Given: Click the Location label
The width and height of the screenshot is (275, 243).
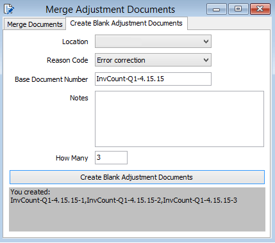Looking at the screenshot, I should (x=75, y=42).
